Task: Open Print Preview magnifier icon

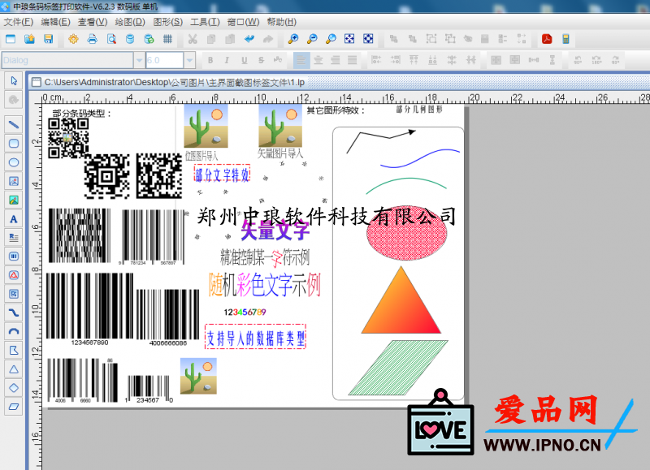Action: 111,39
